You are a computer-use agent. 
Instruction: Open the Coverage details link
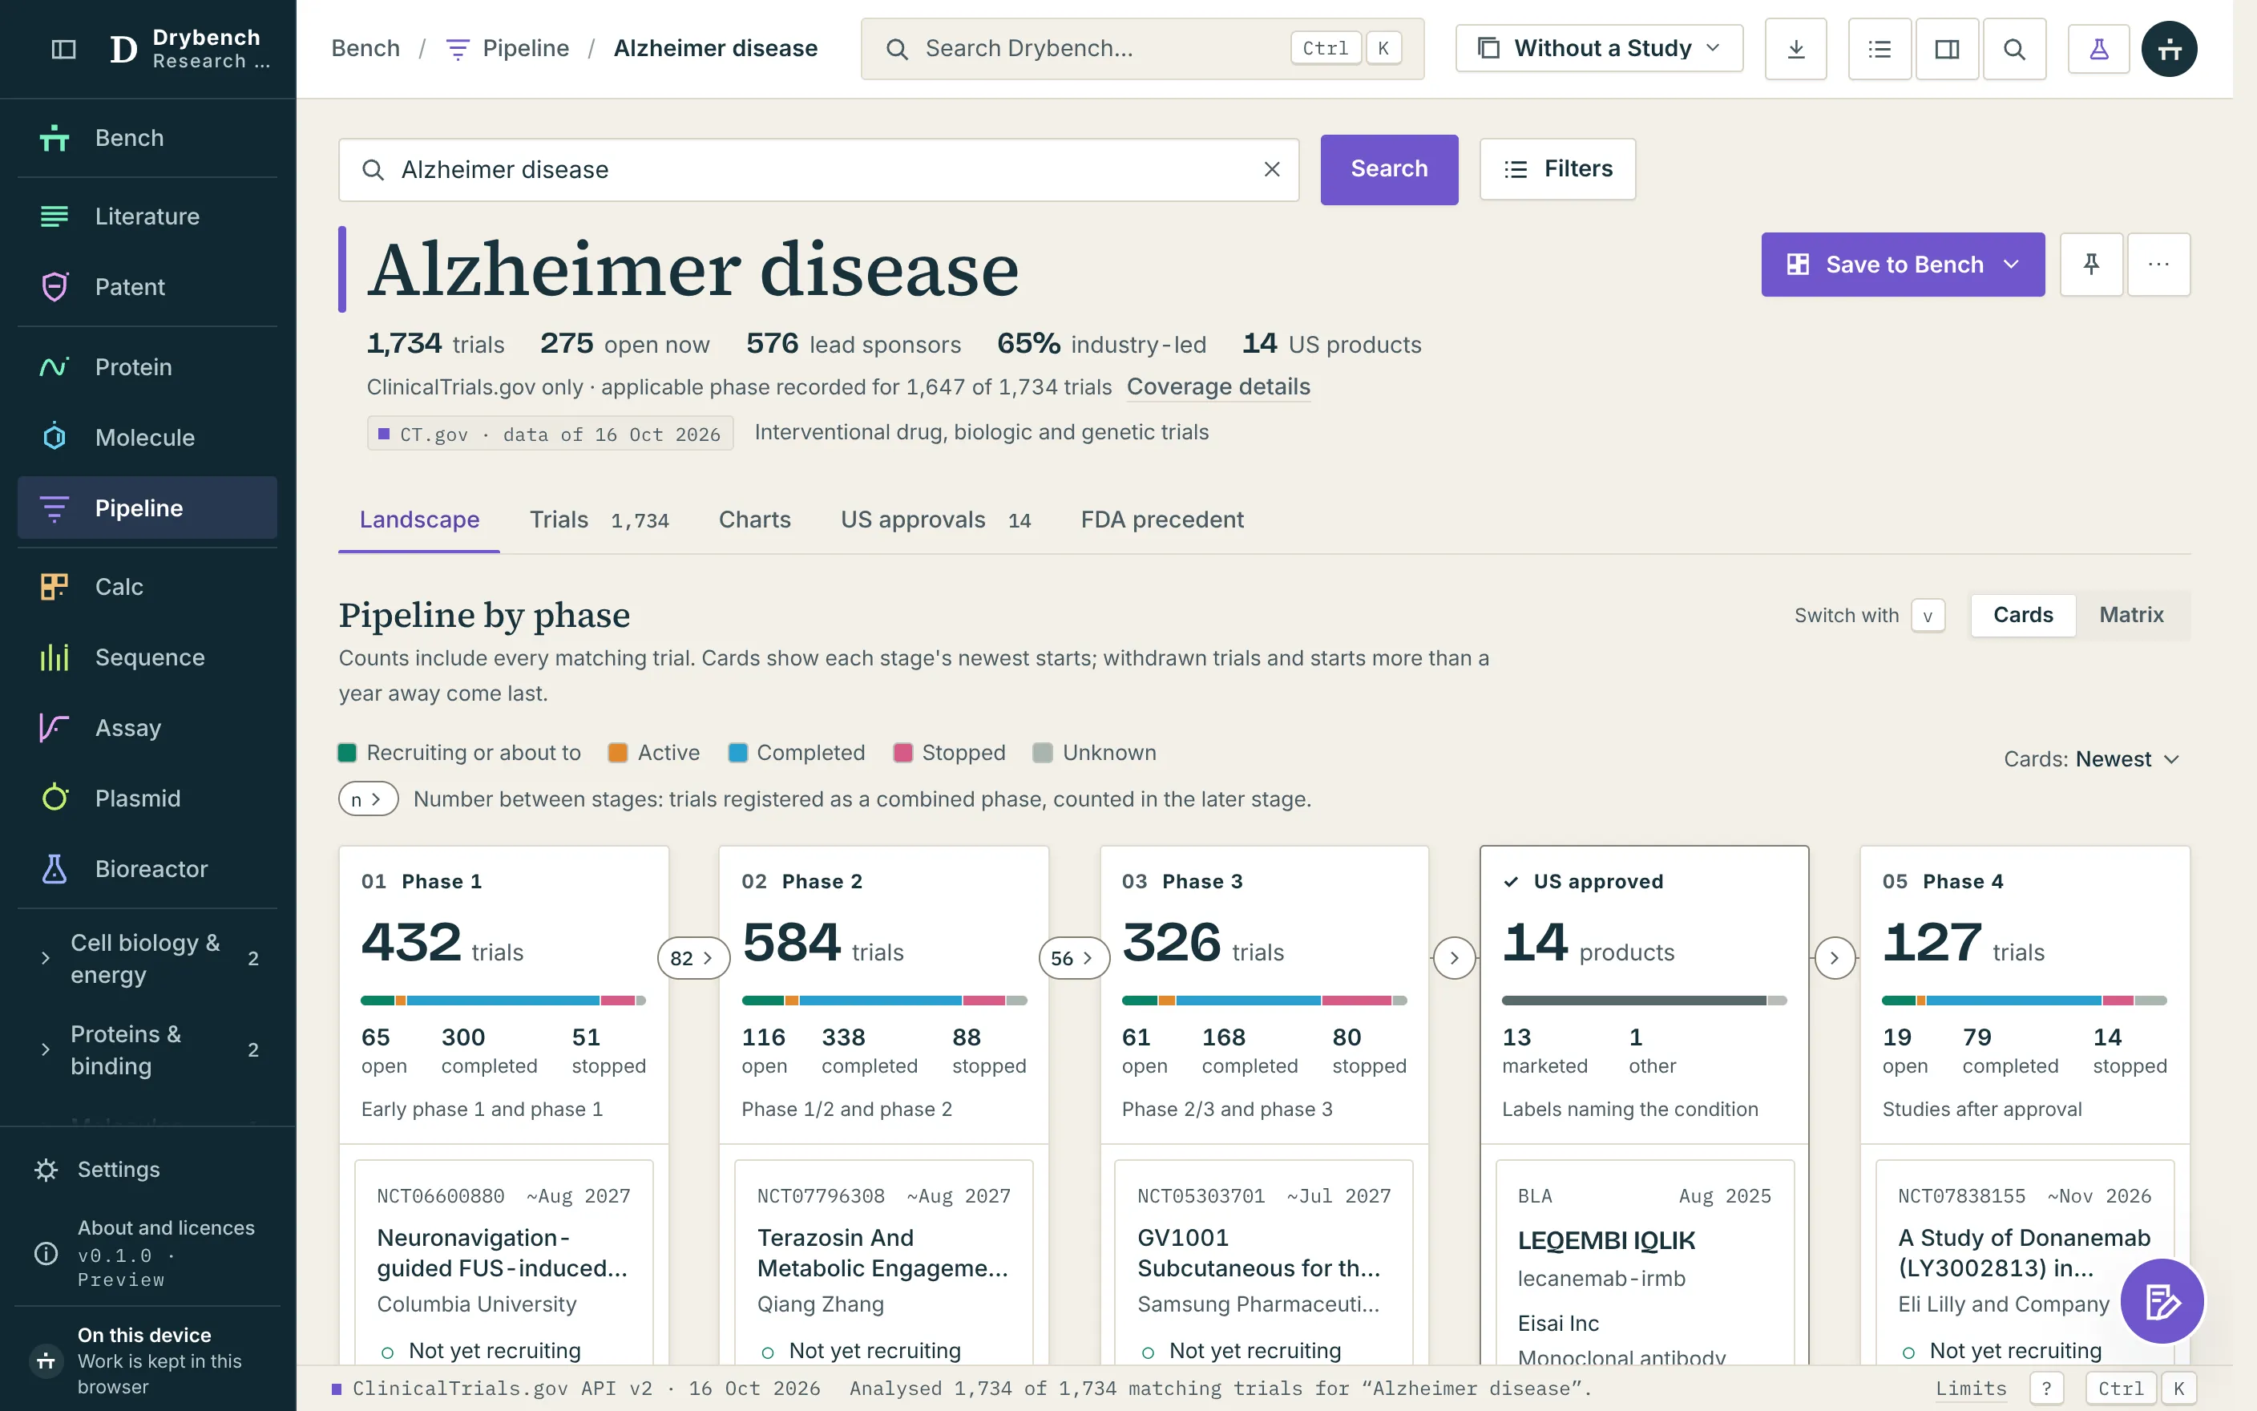(x=1218, y=386)
